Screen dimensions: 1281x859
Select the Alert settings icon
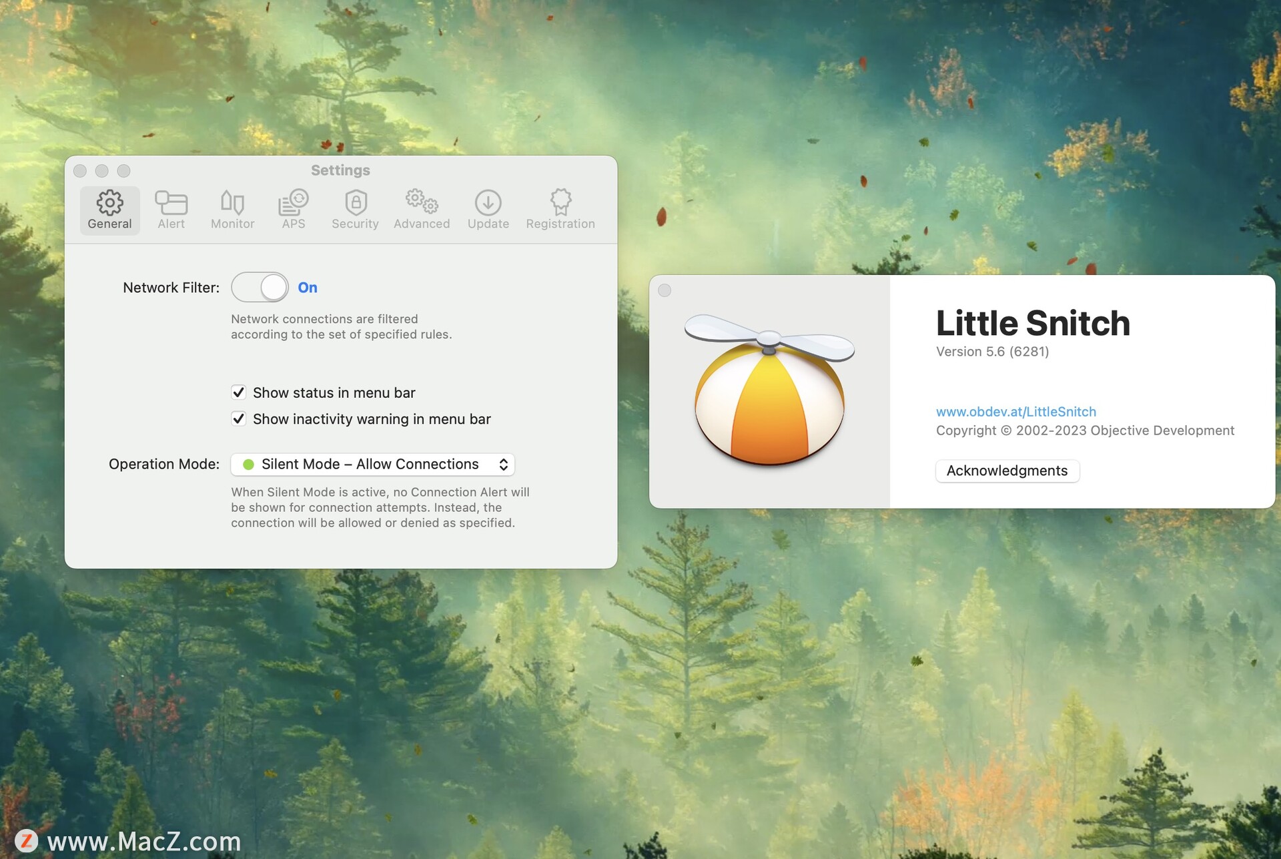click(171, 209)
